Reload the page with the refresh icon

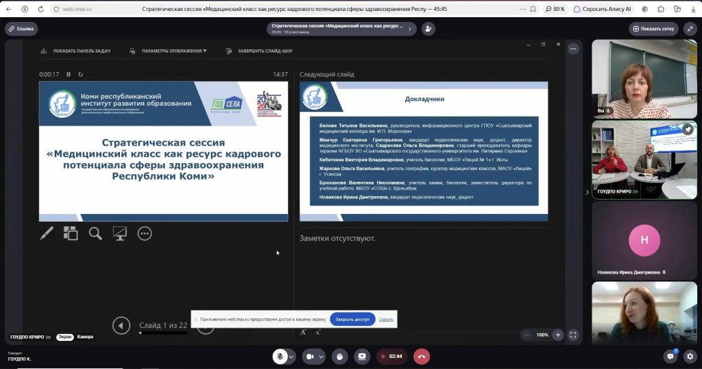pos(40,9)
